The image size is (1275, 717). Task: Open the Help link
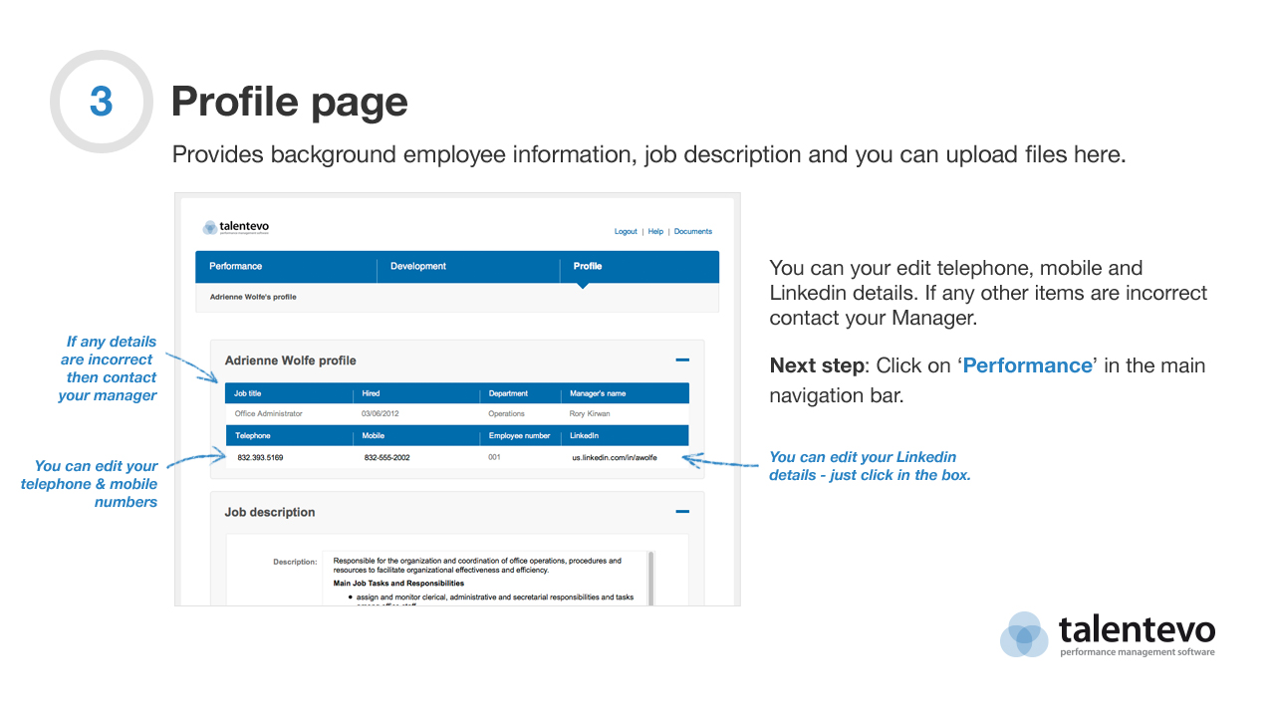coord(655,231)
